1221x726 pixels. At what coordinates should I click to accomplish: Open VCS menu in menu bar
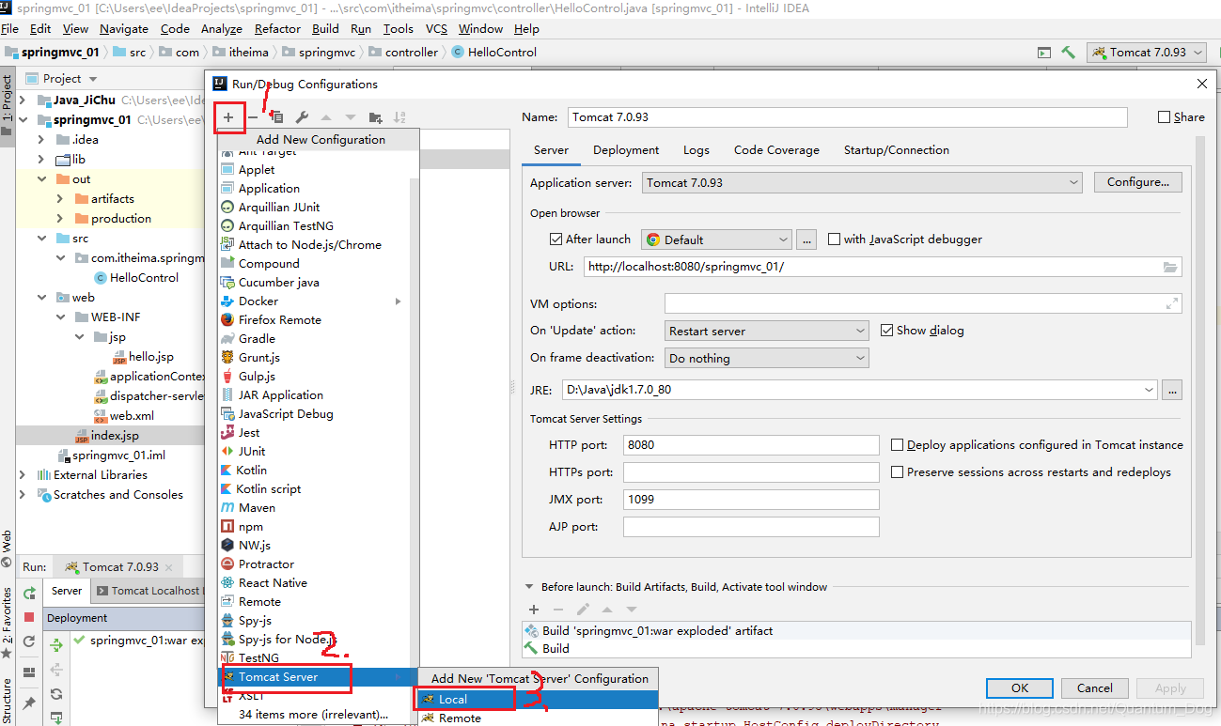coord(436,29)
